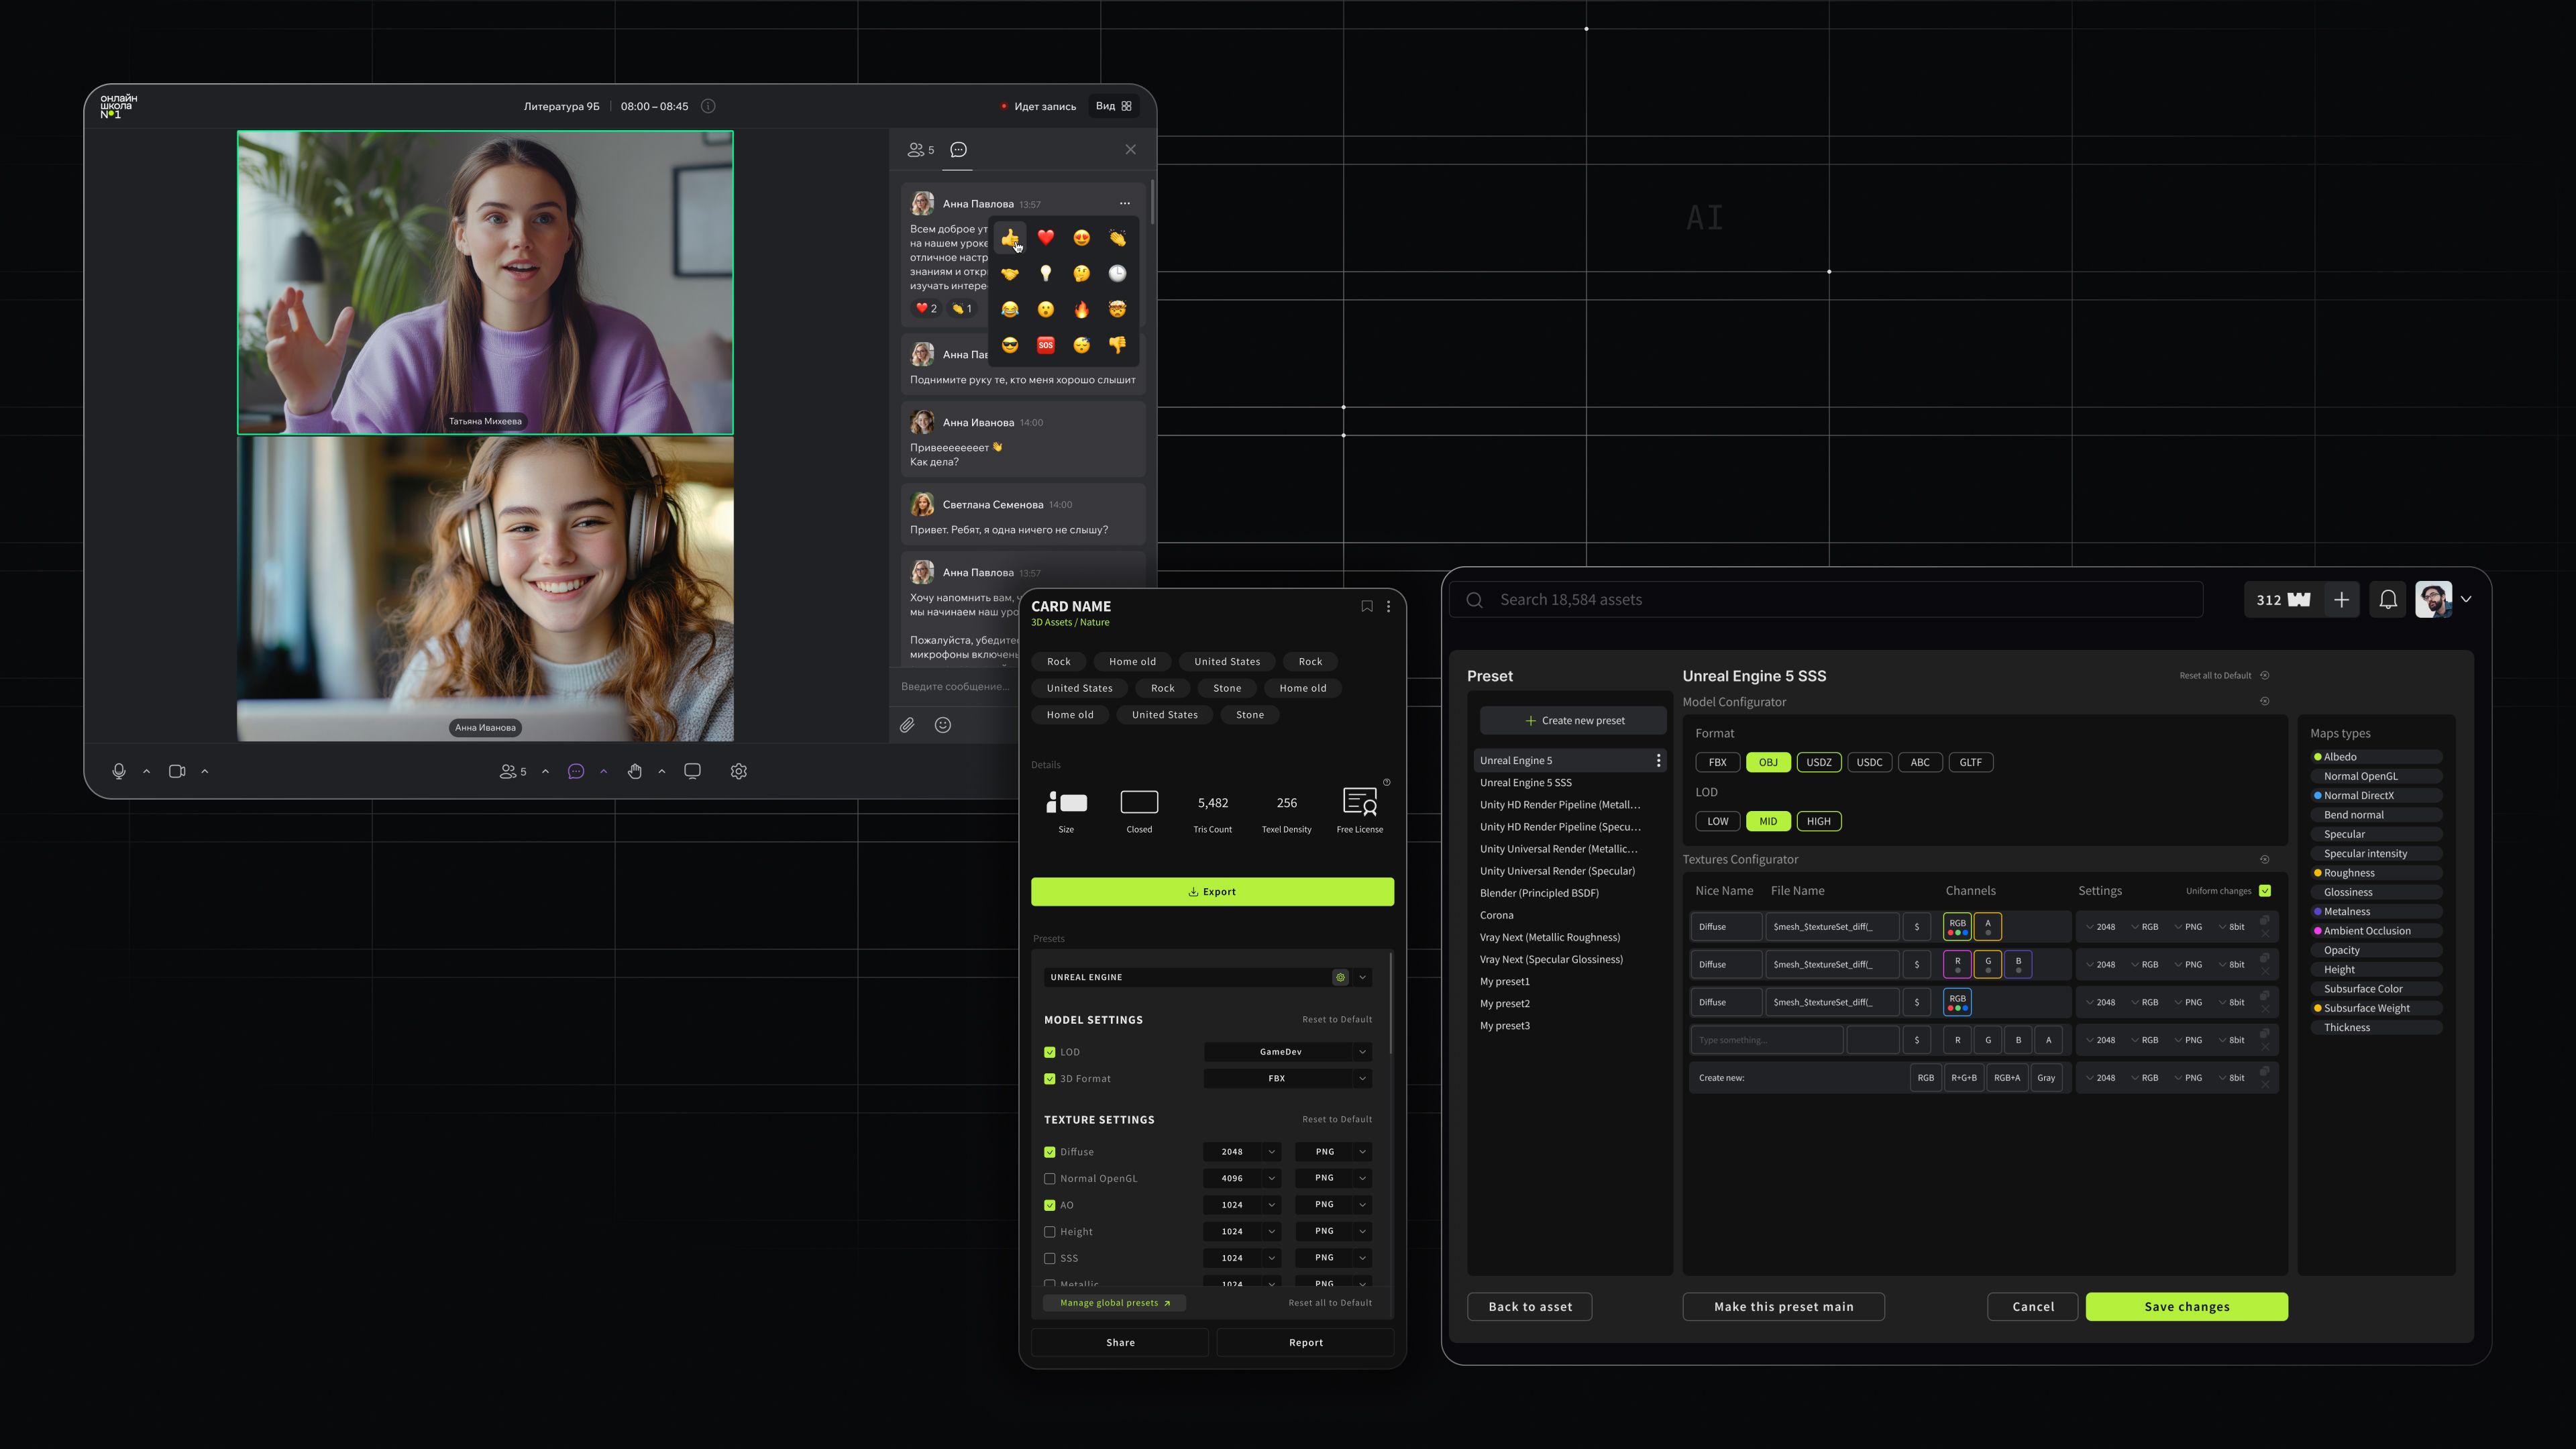Expand the UNREAL ENGINE preset dropdown
This screenshot has height=1449, width=2576.
click(x=1362, y=977)
